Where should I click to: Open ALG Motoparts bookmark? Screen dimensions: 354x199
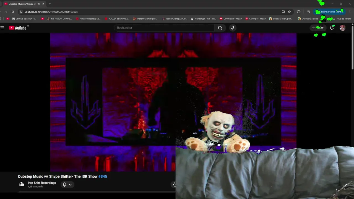[x=88, y=19]
